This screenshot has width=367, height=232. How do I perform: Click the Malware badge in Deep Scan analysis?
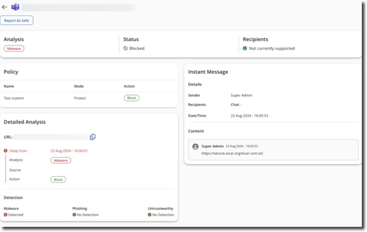60,160
